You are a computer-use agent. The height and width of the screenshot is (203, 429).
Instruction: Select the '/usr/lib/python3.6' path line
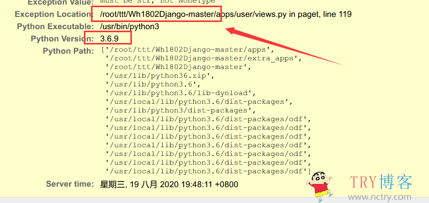pyautogui.click(x=153, y=84)
